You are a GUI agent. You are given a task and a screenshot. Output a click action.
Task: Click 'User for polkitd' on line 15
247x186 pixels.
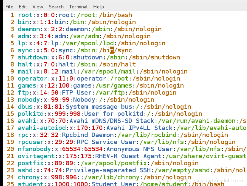pos(114,114)
